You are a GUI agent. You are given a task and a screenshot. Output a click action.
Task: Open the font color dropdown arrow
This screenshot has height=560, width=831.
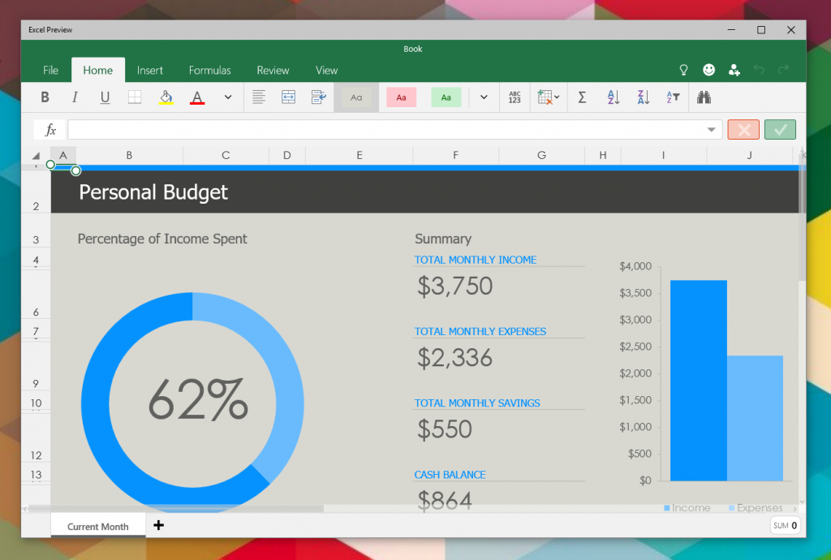[227, 97]
